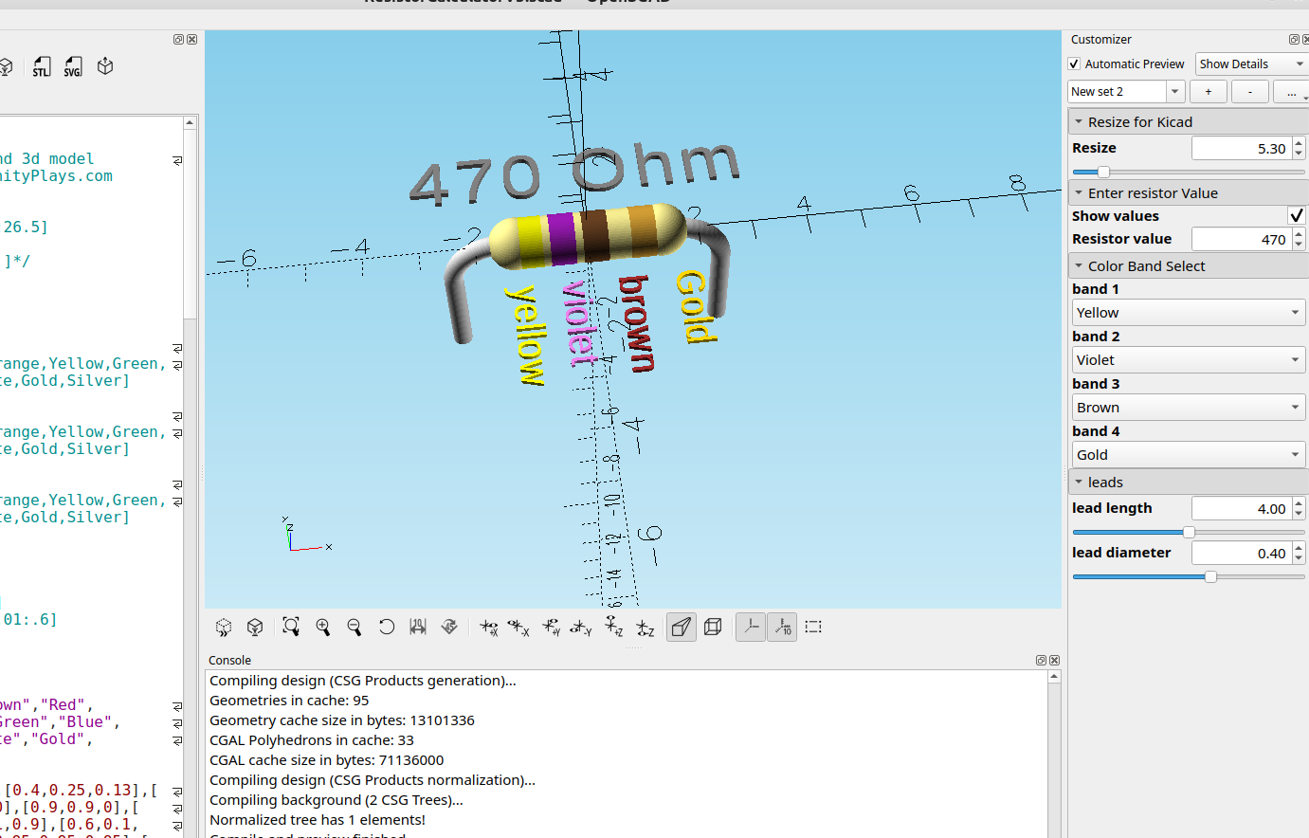Undock the Customizer panel
The image size is (1309, 838).
1294,40
